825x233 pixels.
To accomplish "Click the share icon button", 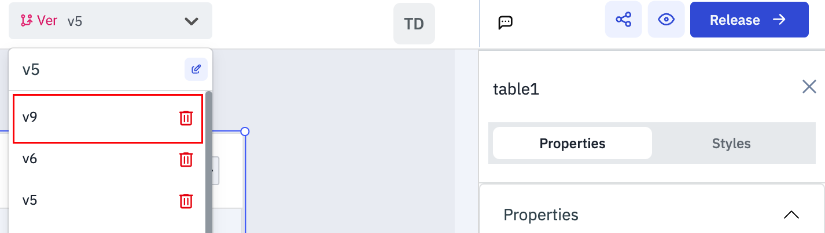I will pyautogui.click(x=623, y=20).
